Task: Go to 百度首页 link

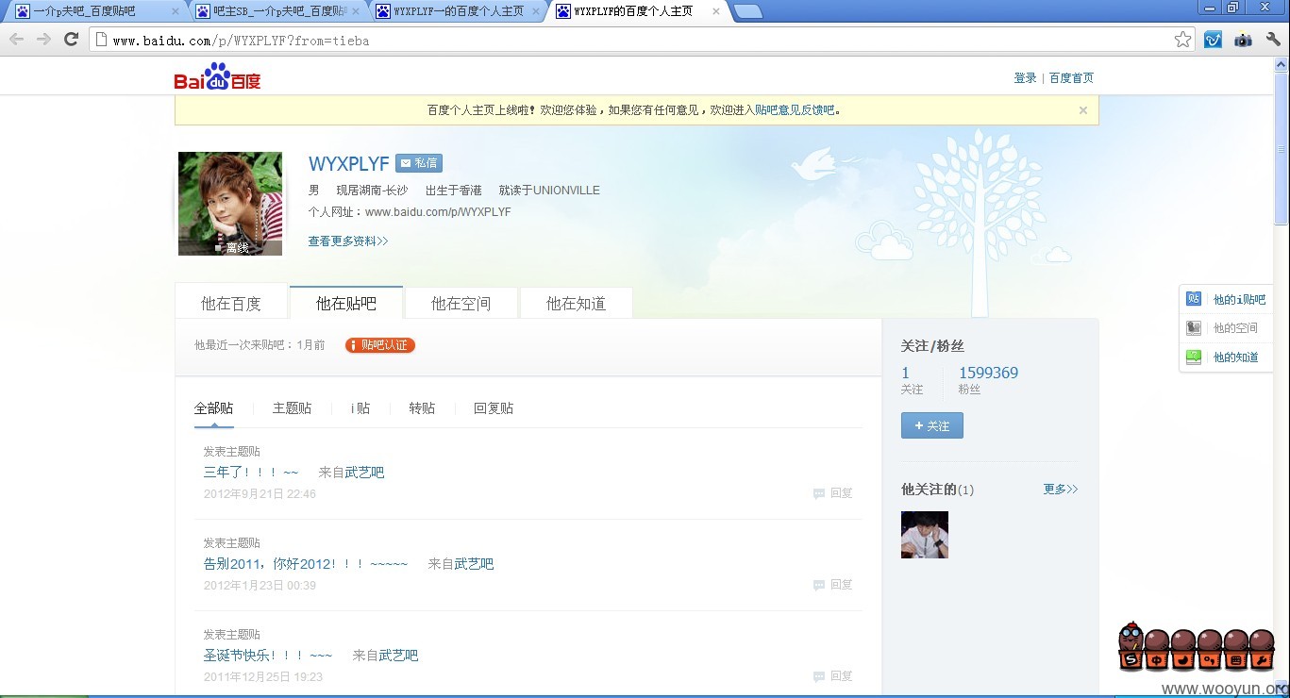Action: (x=1071, y=78)
